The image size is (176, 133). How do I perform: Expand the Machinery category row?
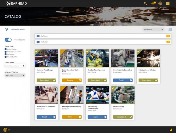103,36
